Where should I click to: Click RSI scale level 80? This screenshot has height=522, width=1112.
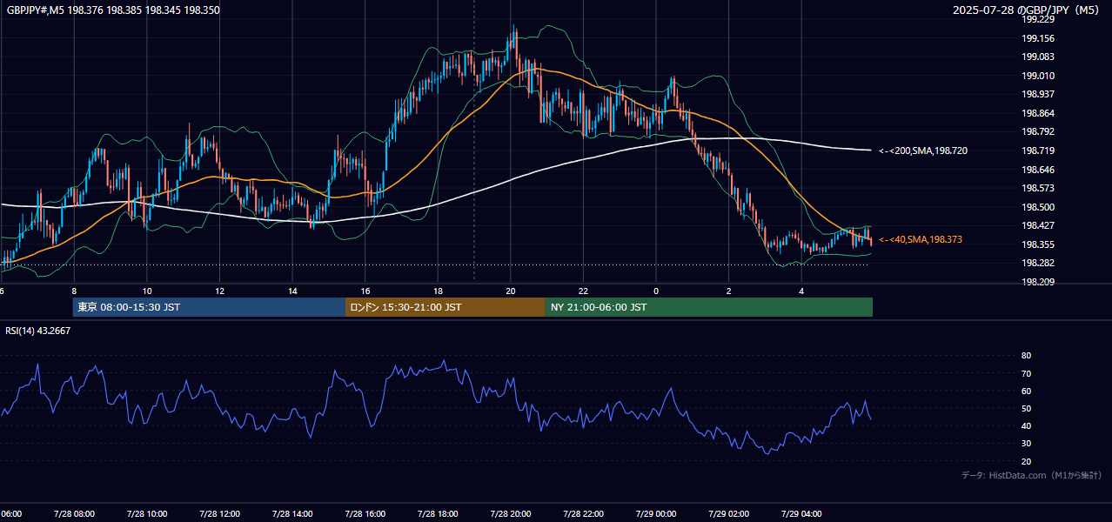pyautogui.click(x=1027, y=356)
